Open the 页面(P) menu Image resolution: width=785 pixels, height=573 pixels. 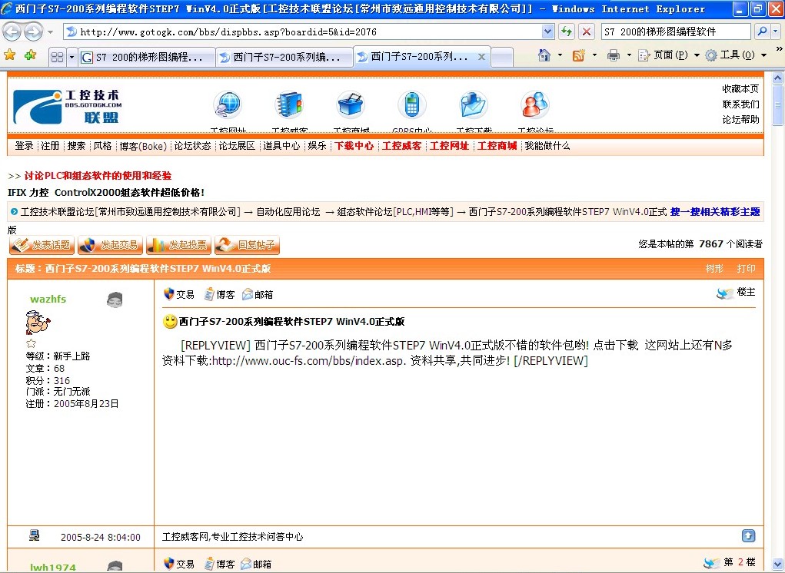click(669, 55)
